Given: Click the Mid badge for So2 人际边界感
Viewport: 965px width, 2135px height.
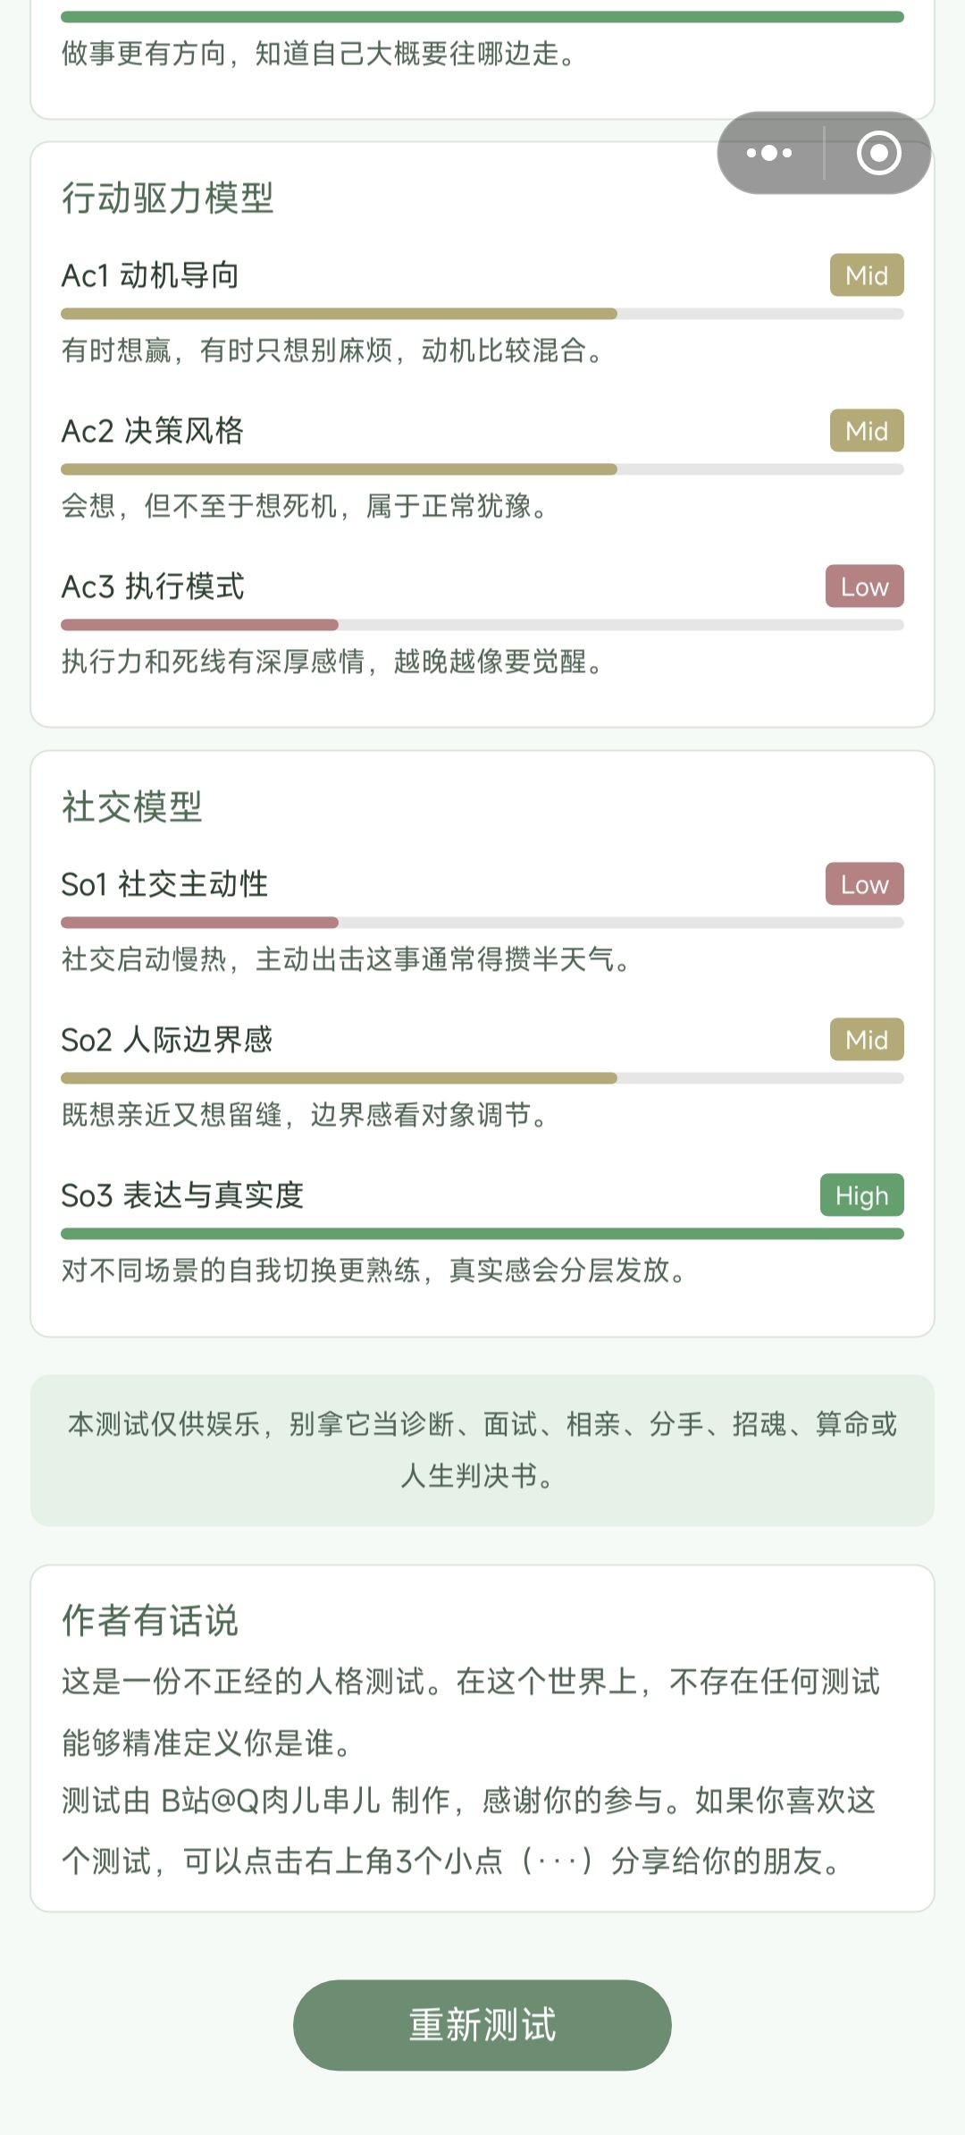Looking at the screenshot, I should point(867,1040).
